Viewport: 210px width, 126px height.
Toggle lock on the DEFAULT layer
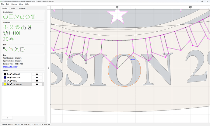(11, 74)
